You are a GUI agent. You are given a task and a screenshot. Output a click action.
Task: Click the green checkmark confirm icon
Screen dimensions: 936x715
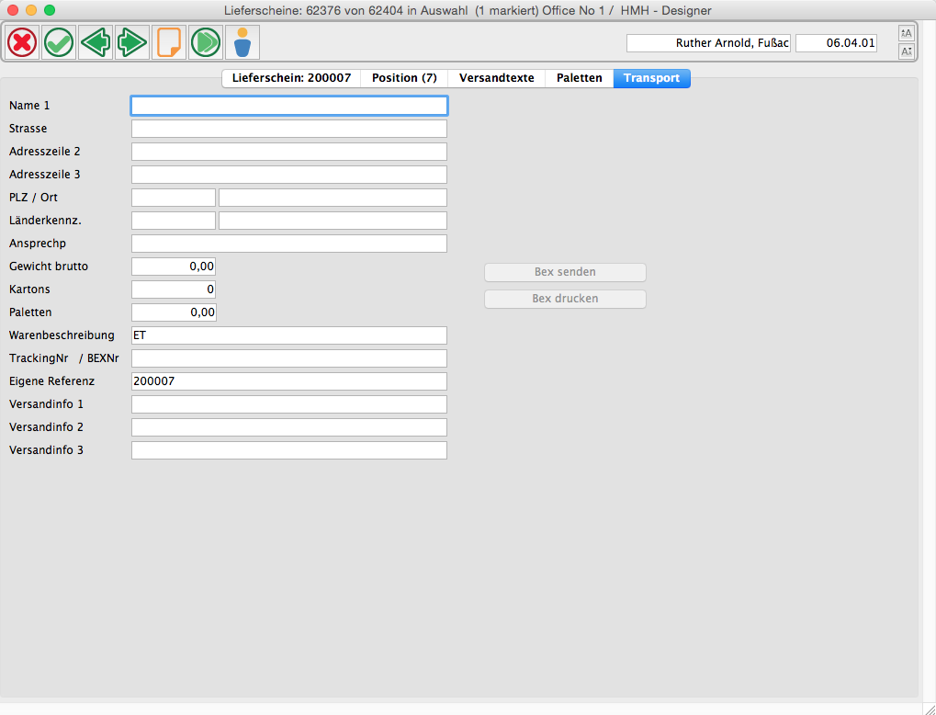(59, 42)
